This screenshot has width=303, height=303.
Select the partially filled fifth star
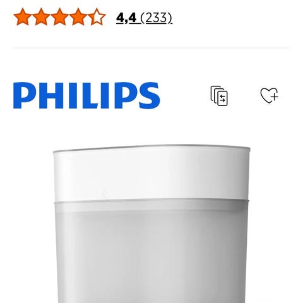coord(97,16)
